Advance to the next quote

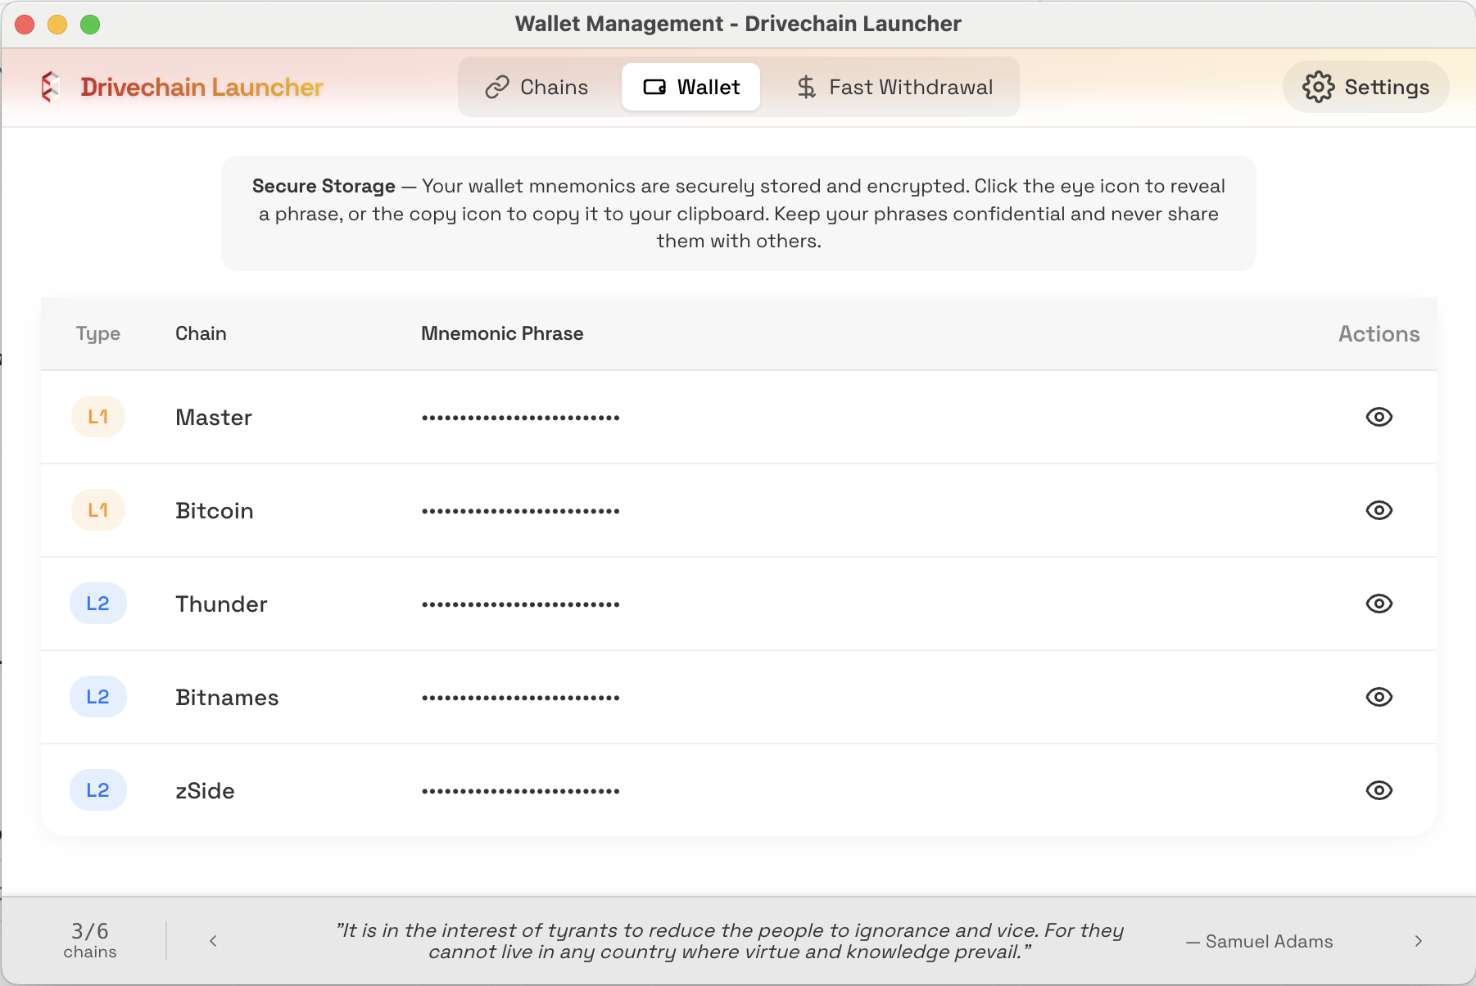click(1419, 941)
